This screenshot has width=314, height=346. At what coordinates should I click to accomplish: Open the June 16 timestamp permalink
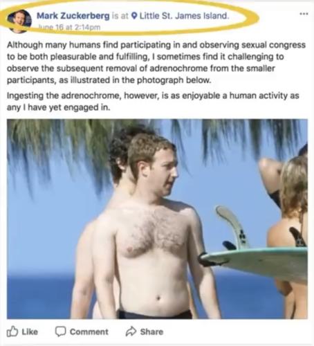click(70, 28)
